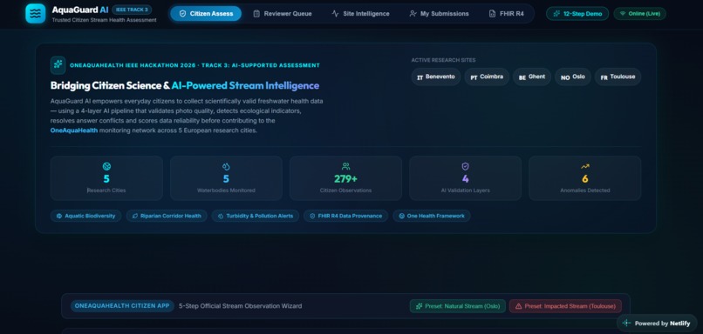Click the One Health Framework tag
The width and height of the screenshot is (703, 334).
point(432,216)
